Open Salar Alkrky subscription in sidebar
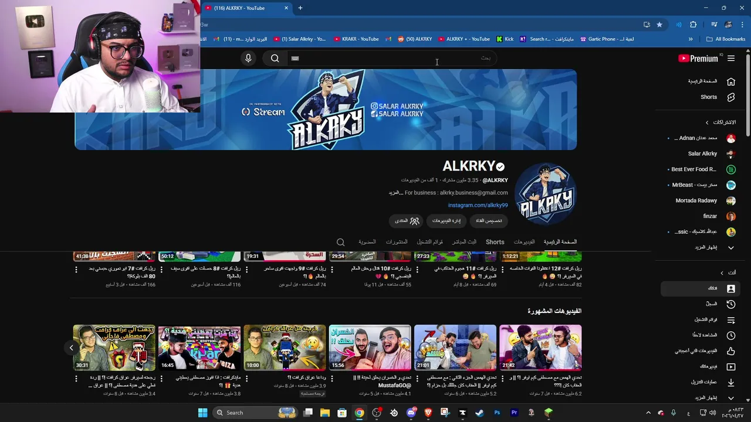This screenshot has height=422, width=751. [x=701, y=154]
